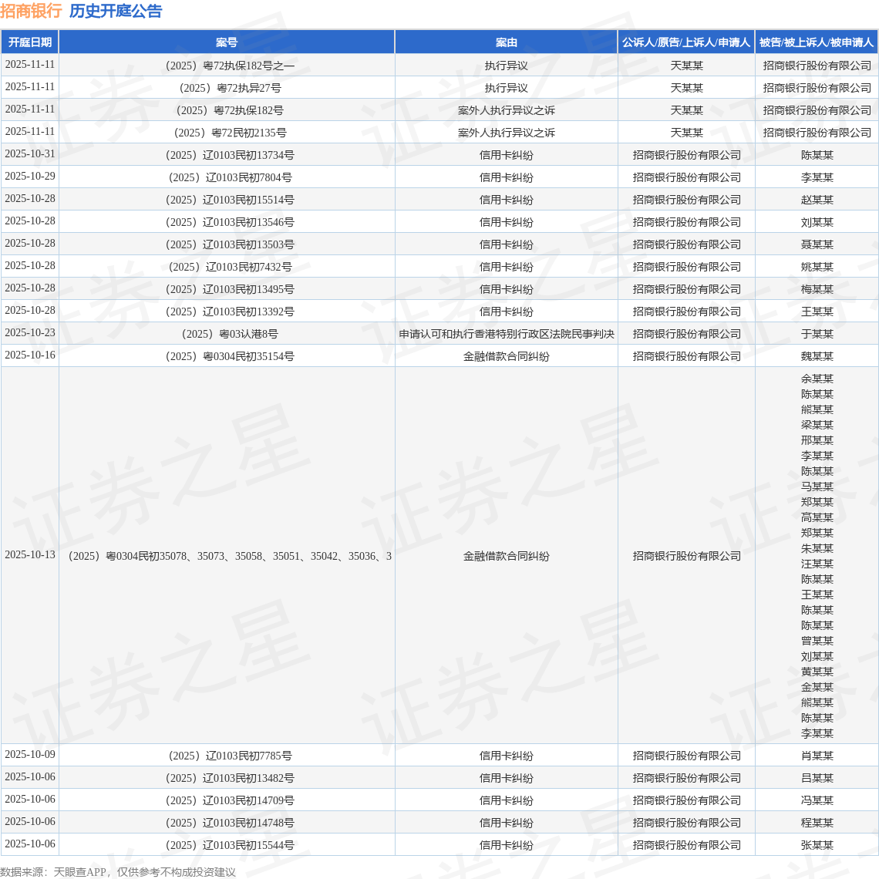Click the 历史开庭公告 heading
This screenshot has width=879, height=879.
(x=116, y=11)
